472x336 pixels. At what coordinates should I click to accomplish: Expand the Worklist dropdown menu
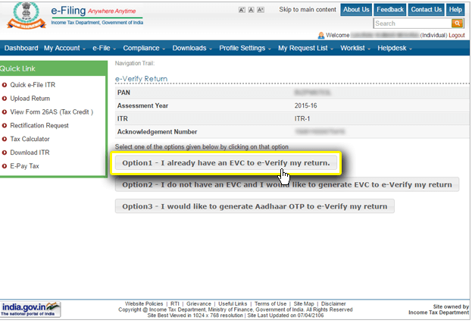[355, 49]
